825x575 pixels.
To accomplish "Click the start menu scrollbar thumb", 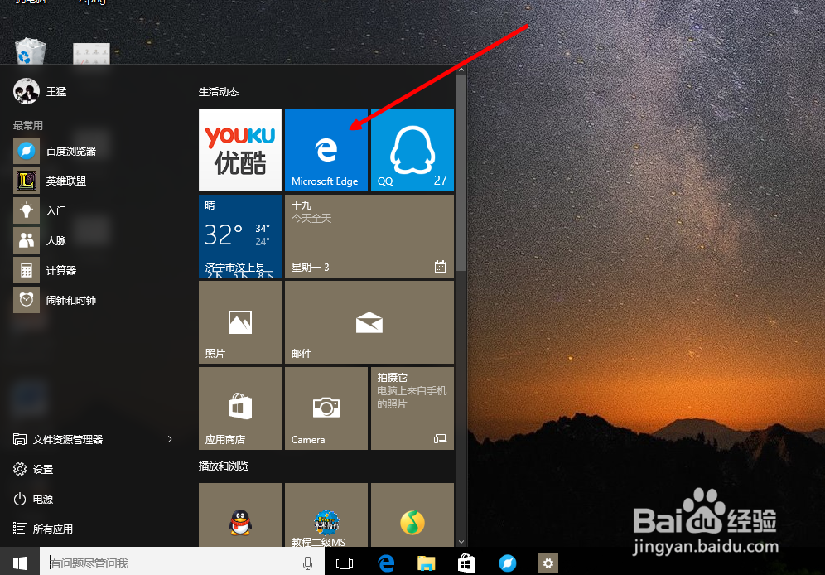I will [x=461, y=172].
